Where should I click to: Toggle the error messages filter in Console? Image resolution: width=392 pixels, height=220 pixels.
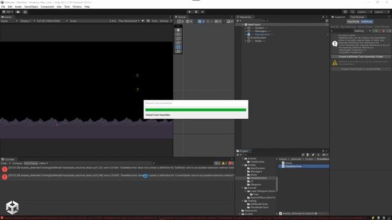click(x=231, y=163)
